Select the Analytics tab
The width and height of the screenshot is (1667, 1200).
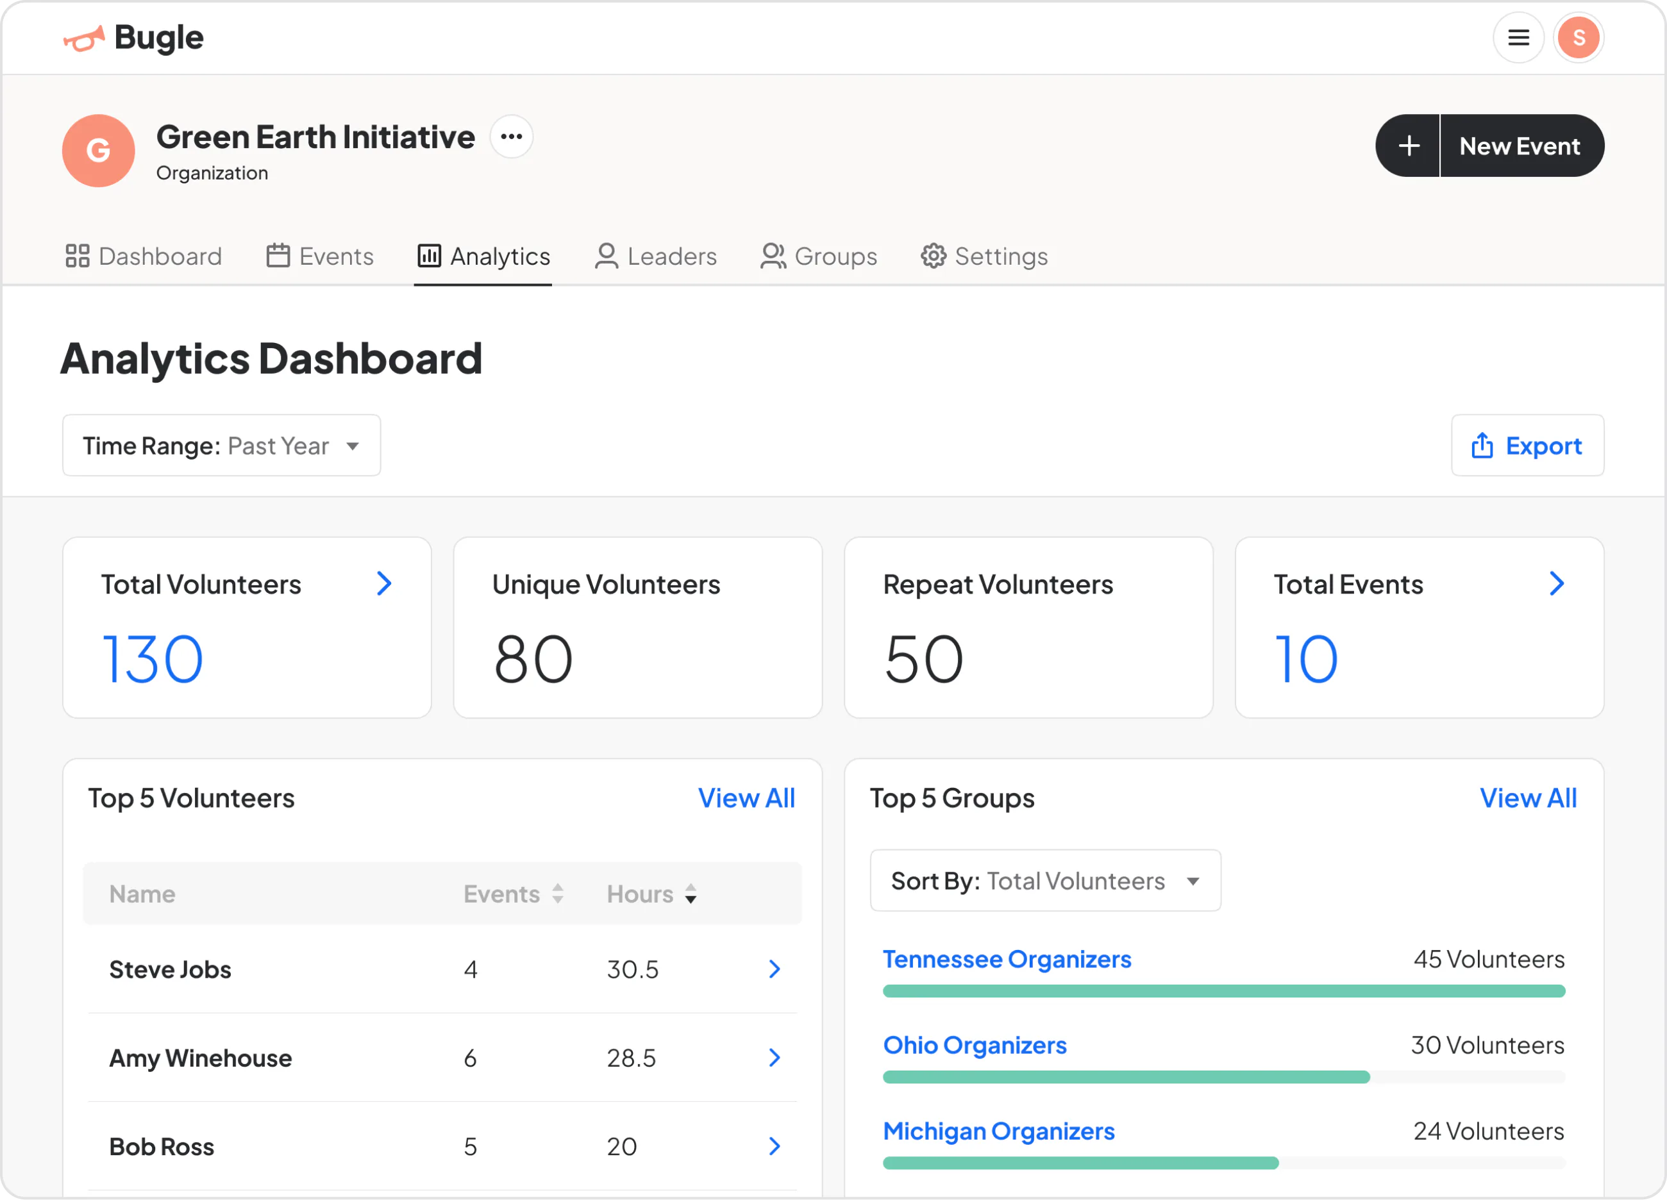(x=483, y=256)
